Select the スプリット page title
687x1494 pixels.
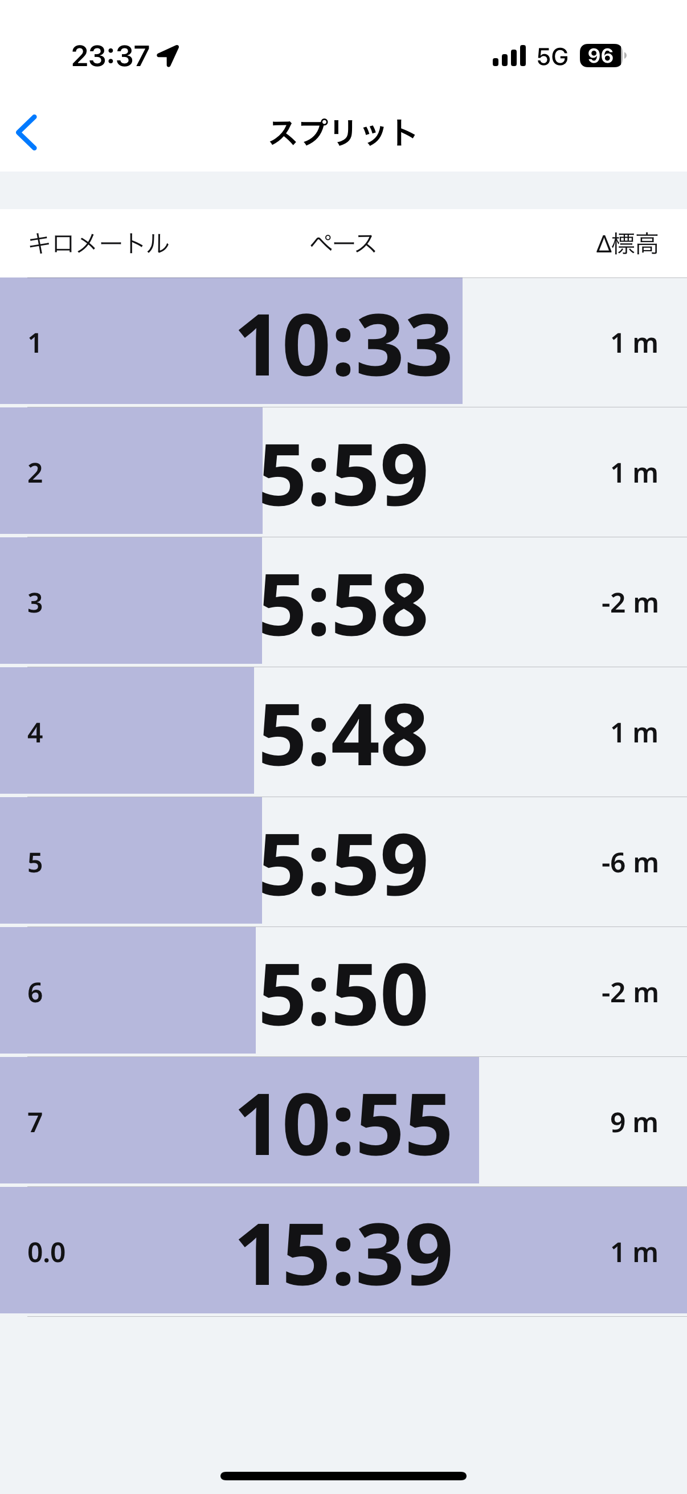pyautogui.click(x=343, y=133)
